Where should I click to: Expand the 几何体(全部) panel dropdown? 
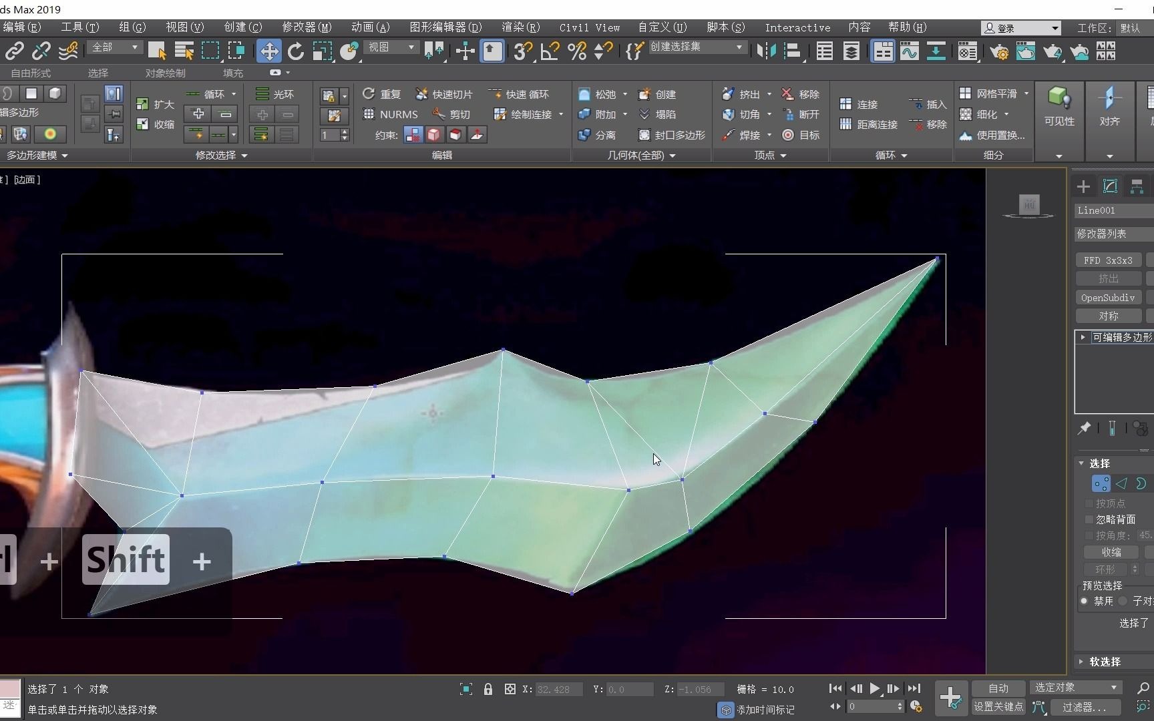641,155
